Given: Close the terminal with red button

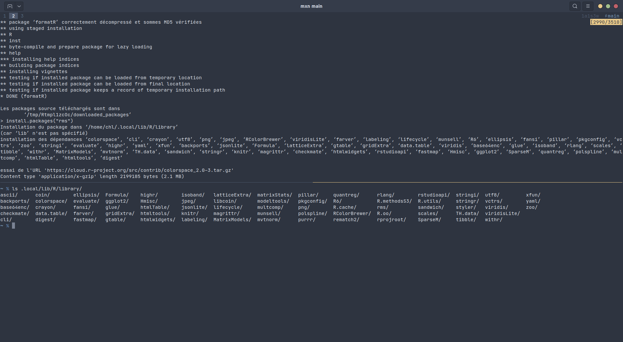Looking at the screenshot, I should click(x=616, y=6).
